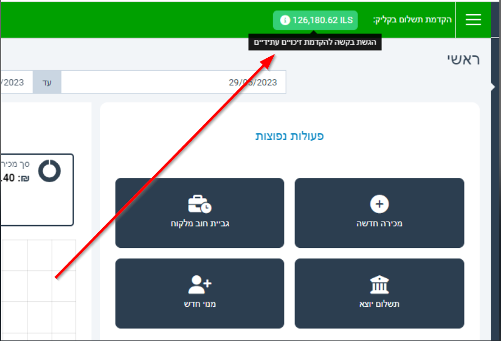Click the bank building icon for תשלום יוצא
The height and width of the screenshot is (341, 501).
[379, 285]
